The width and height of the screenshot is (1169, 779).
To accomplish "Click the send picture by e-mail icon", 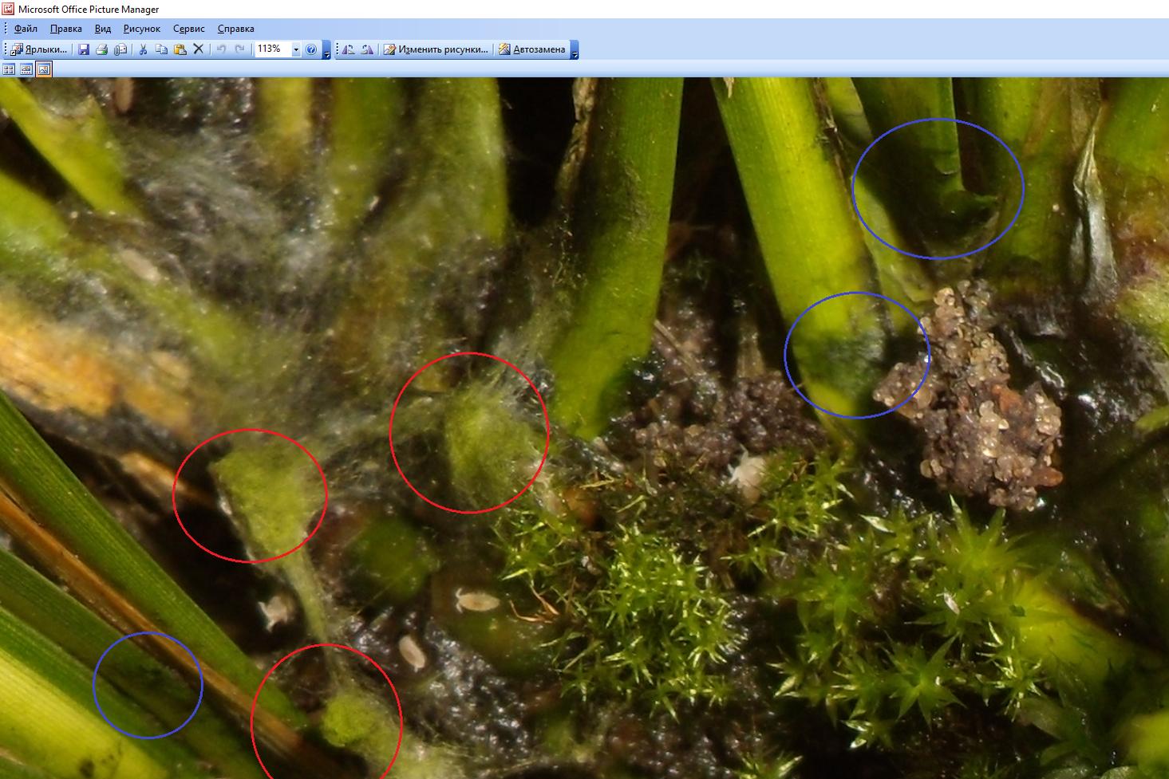I will (120, 49).
